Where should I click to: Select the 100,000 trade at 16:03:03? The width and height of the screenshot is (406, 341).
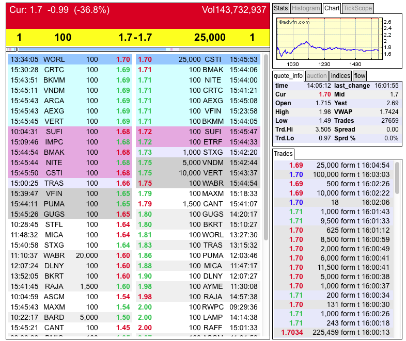(x=334, y=174)
